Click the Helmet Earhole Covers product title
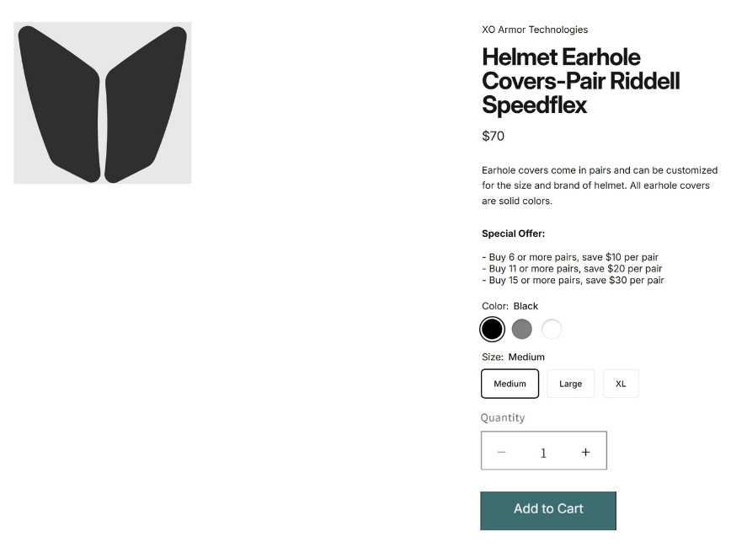 click(581, 81)
